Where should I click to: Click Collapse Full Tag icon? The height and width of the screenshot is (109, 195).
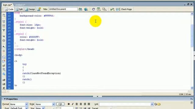click(x=4, y=22)
